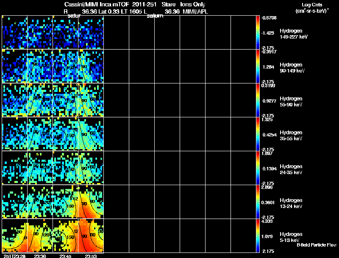Click the 23:45 time axis label

(x=65, y=256)
